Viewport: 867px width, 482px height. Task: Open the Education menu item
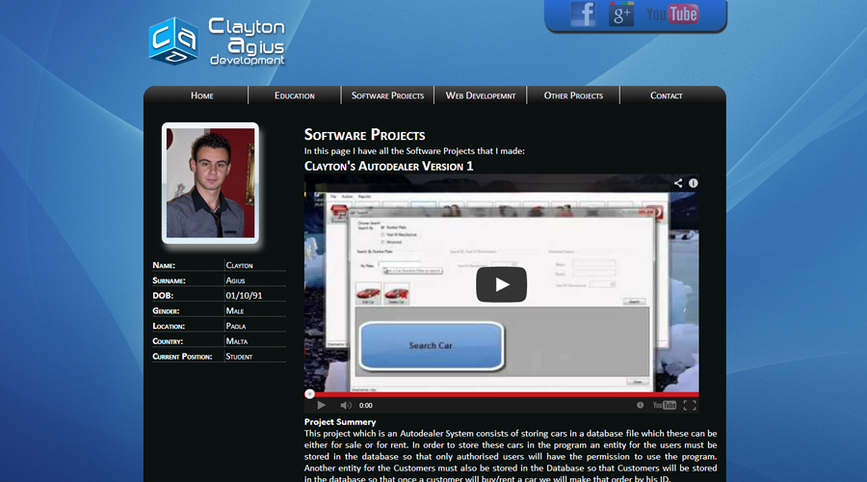pos(295,95)
